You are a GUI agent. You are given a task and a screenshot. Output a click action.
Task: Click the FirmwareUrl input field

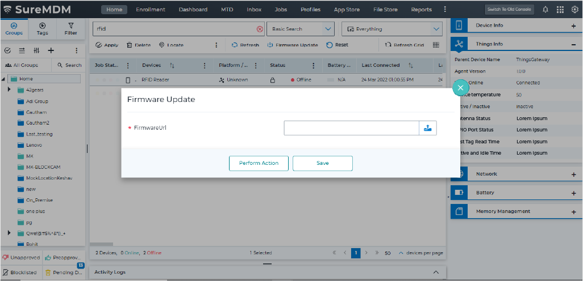351,128
